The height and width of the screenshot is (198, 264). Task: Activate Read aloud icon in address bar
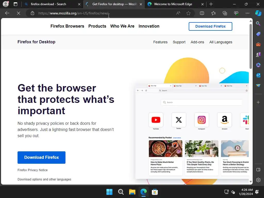click(x=178, y=13)
